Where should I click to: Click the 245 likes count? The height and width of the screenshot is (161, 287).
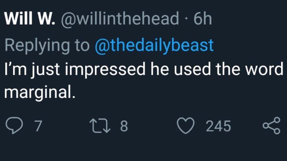tap(218, 126)
